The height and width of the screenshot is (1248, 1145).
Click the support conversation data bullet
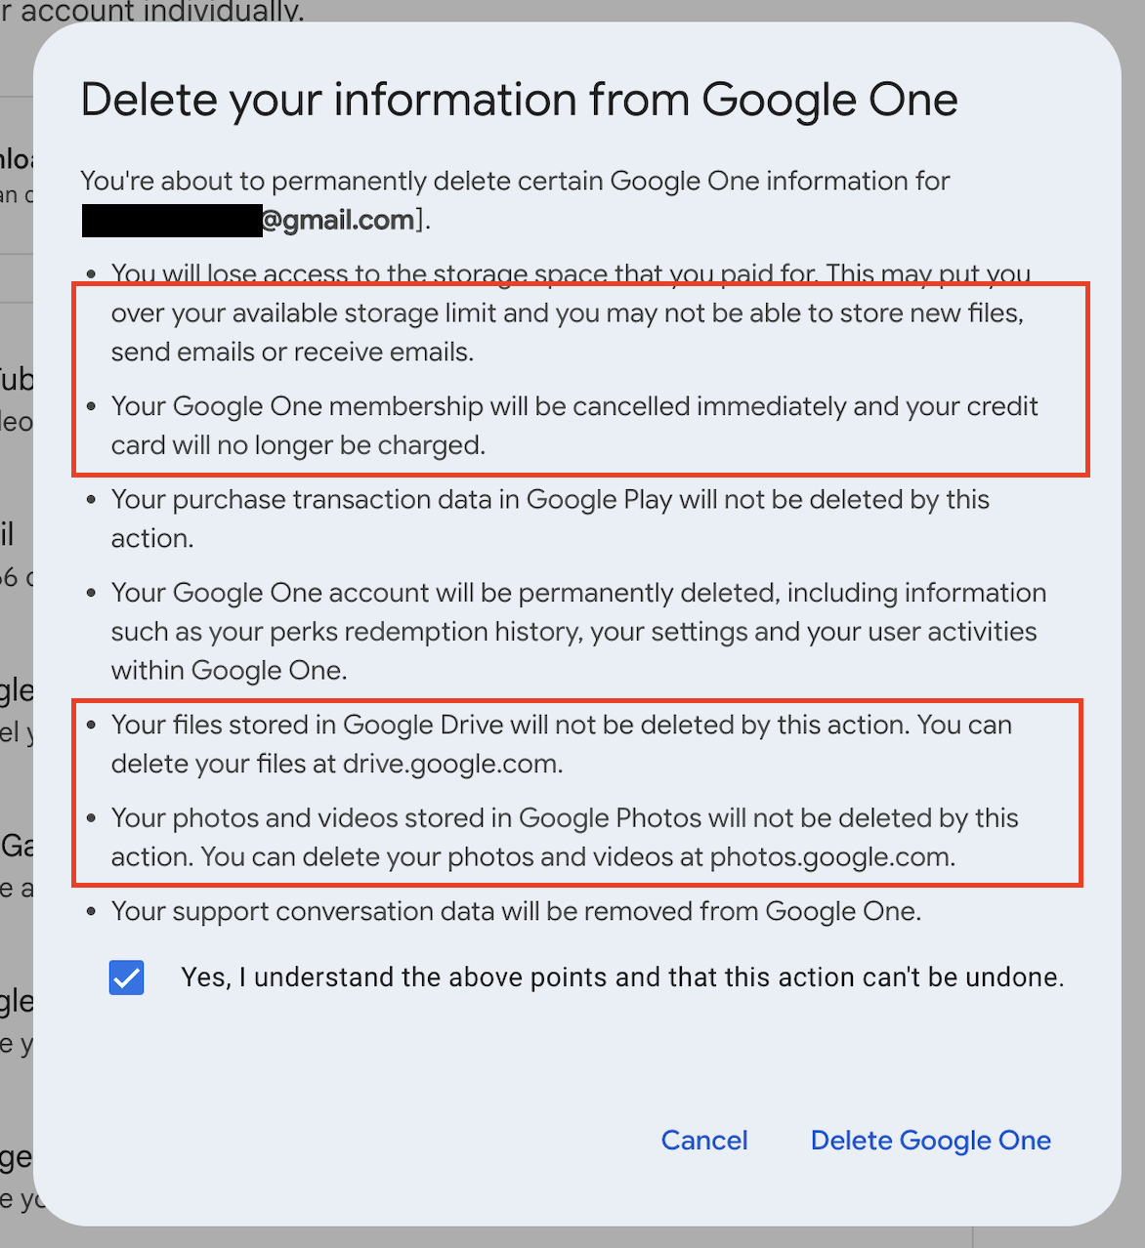(x=516, y=912)
